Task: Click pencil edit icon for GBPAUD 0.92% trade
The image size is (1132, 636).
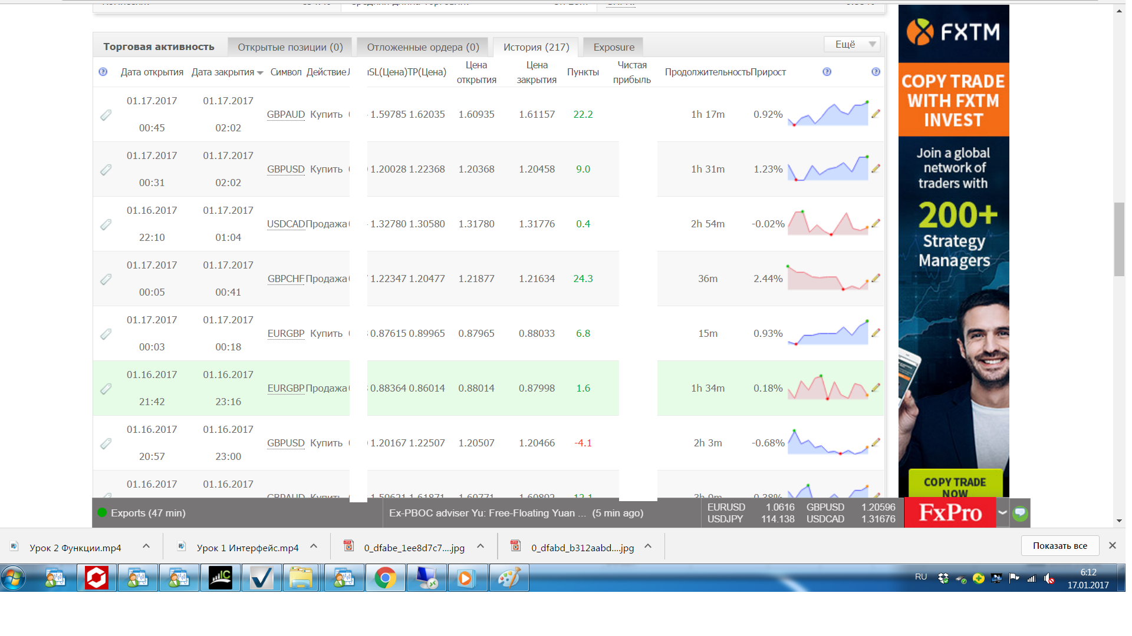Action: (x=876, y=114)
